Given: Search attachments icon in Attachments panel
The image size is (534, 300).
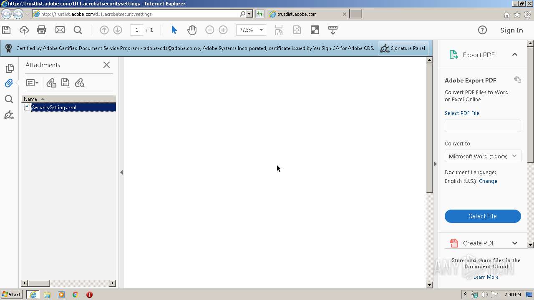Looking at the screenshot, I should coord(80,83).
